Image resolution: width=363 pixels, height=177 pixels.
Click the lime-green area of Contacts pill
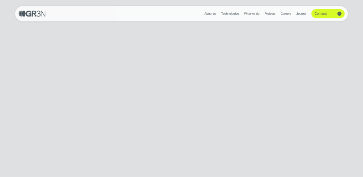[x=332, y=14]
